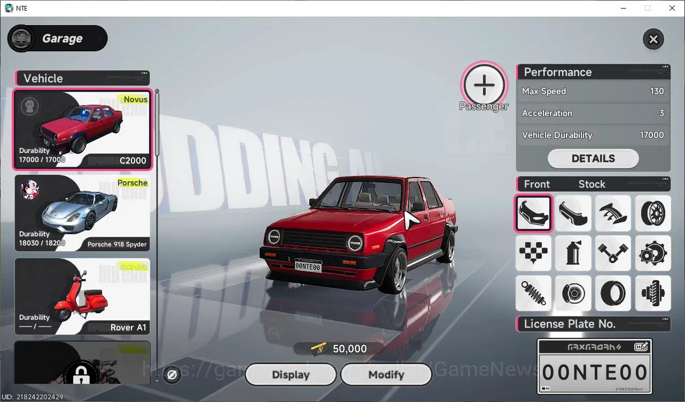Choose the tire upgrade icon

(613, 293)
